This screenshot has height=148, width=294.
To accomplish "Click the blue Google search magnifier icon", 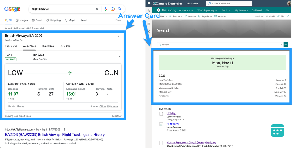I will pyautogui.click(x=120, y=9).
